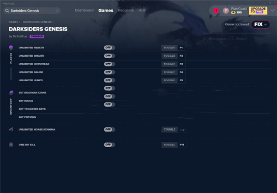Click TOGGLE hotkey for Horse Stamina

(x=169, y=130)
